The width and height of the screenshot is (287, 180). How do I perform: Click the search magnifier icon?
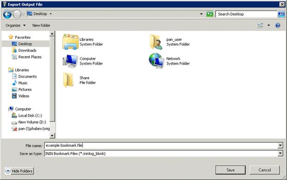tap(281, 14)
